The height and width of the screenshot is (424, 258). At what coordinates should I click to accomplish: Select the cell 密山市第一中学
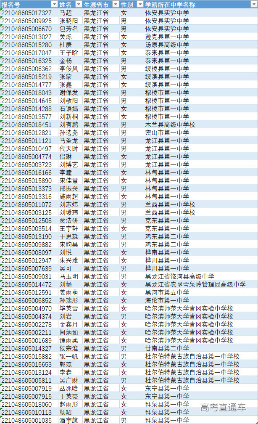(x=167, y=132)
